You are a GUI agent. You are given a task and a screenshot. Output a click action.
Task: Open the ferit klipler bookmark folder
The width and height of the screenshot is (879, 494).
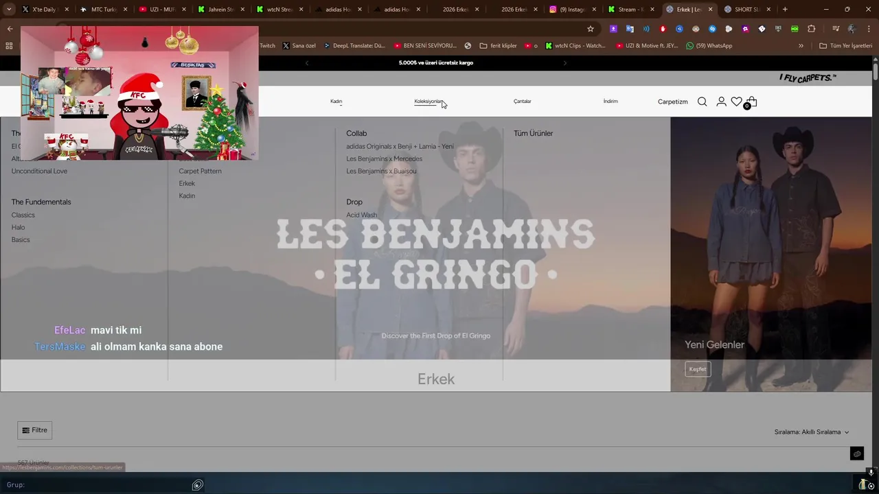(x=499, y=46)
